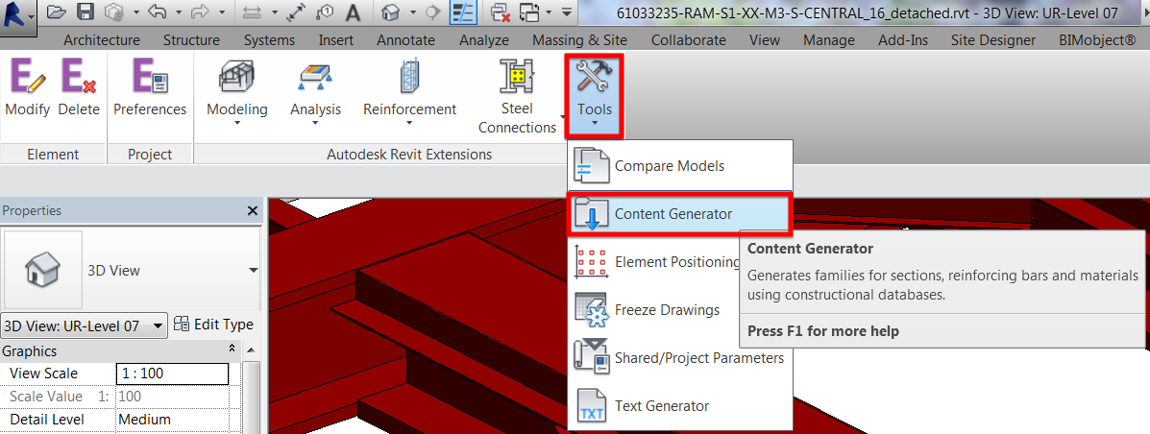Switch to the Site Designer tab

993,40
